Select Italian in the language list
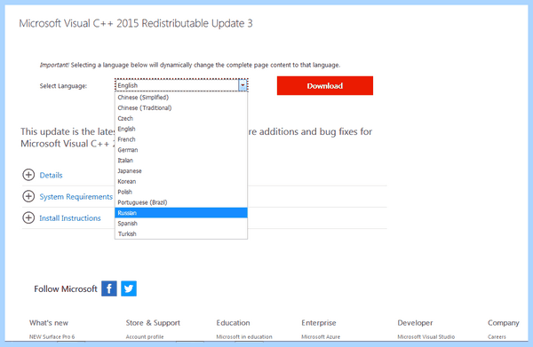 [x=181, y=161]
